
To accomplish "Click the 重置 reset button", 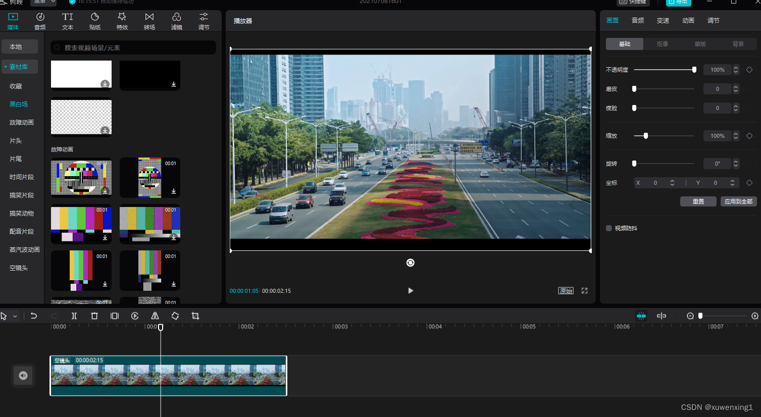I will point(698,201).
